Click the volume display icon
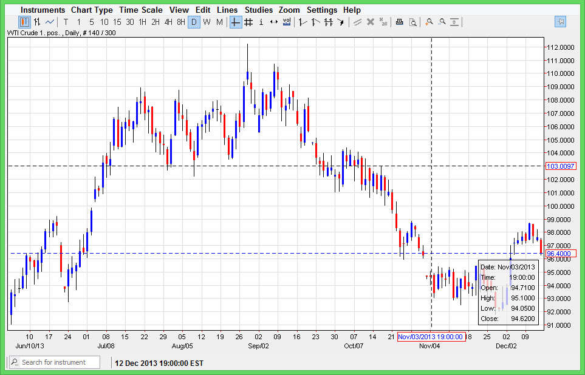This screenshot has width=585, height=375. (x=287, y=22)
